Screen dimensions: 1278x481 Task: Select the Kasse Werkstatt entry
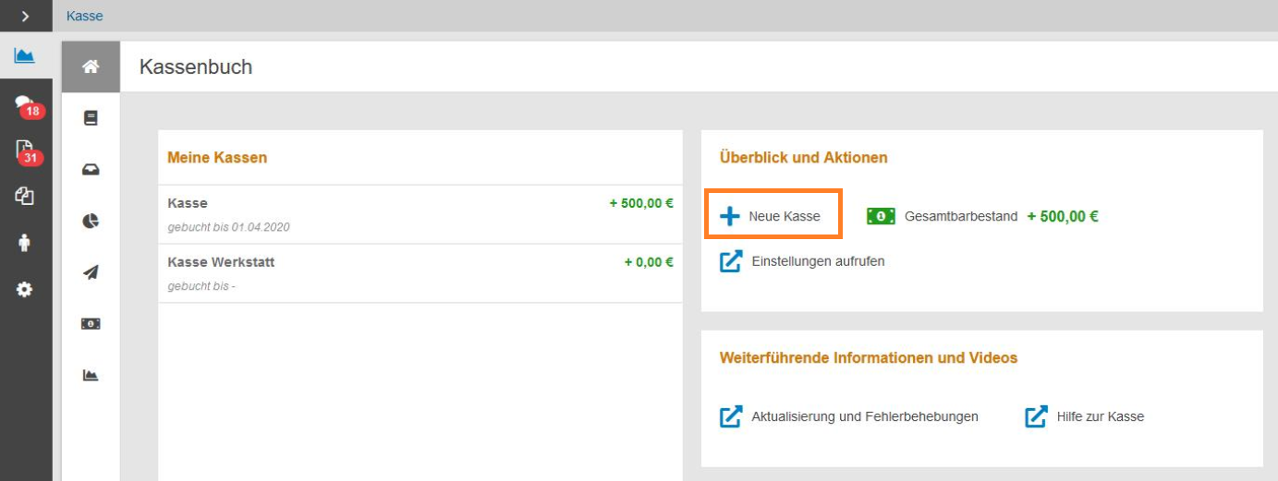(x=420, y=273)
